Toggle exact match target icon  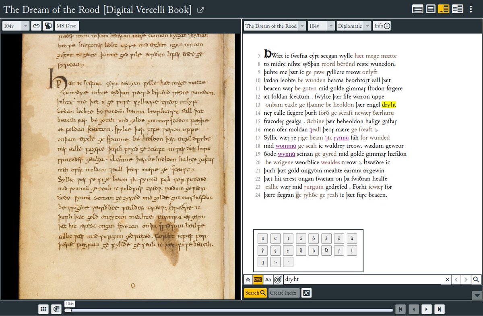278,280
